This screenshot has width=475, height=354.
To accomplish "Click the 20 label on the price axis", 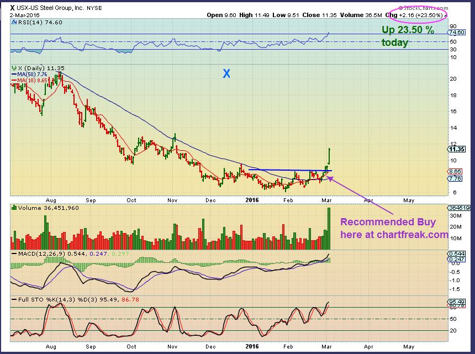I will [x=453, y=79].
